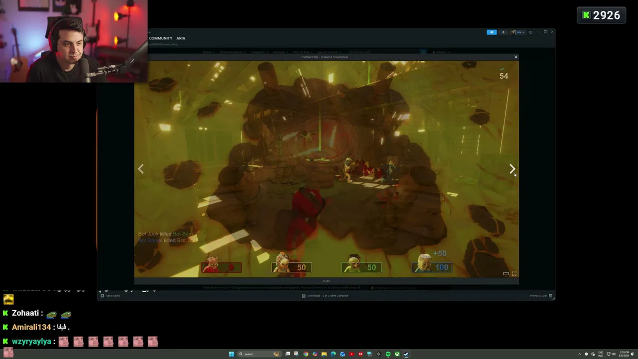Open the ARIA profile menu in Steam
This screenshot has height=359, width=638.
point(180,38)
